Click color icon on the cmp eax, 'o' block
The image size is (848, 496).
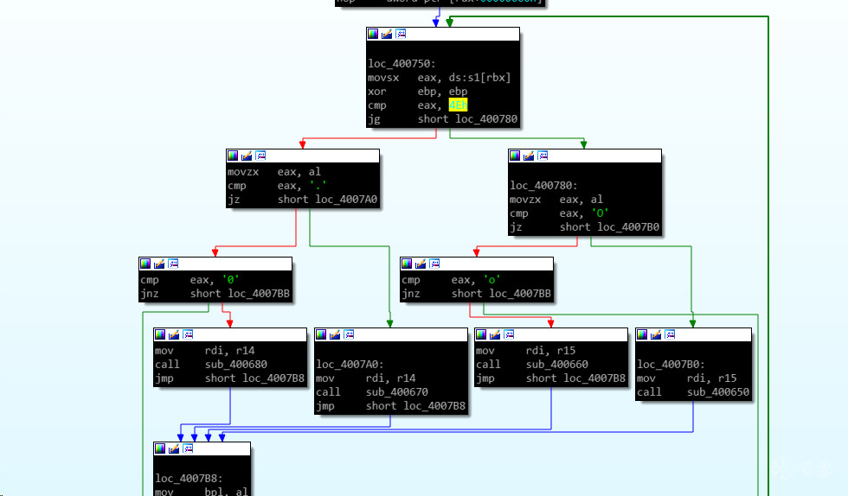(x=407, y=264)
